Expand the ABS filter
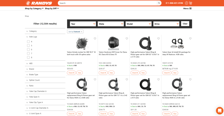This screenshot has width=224, height=116. 45,63
